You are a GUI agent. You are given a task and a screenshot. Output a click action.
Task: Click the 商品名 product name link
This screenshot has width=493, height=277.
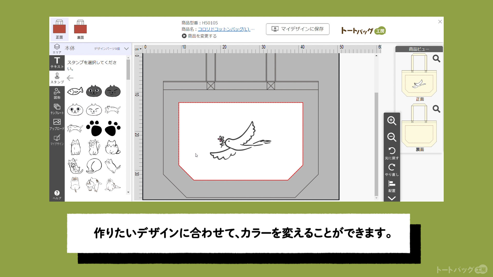pos(224,29)
